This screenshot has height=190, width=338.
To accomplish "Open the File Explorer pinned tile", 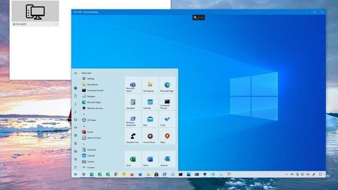I will pyautogui.click(x=150, y=84).
